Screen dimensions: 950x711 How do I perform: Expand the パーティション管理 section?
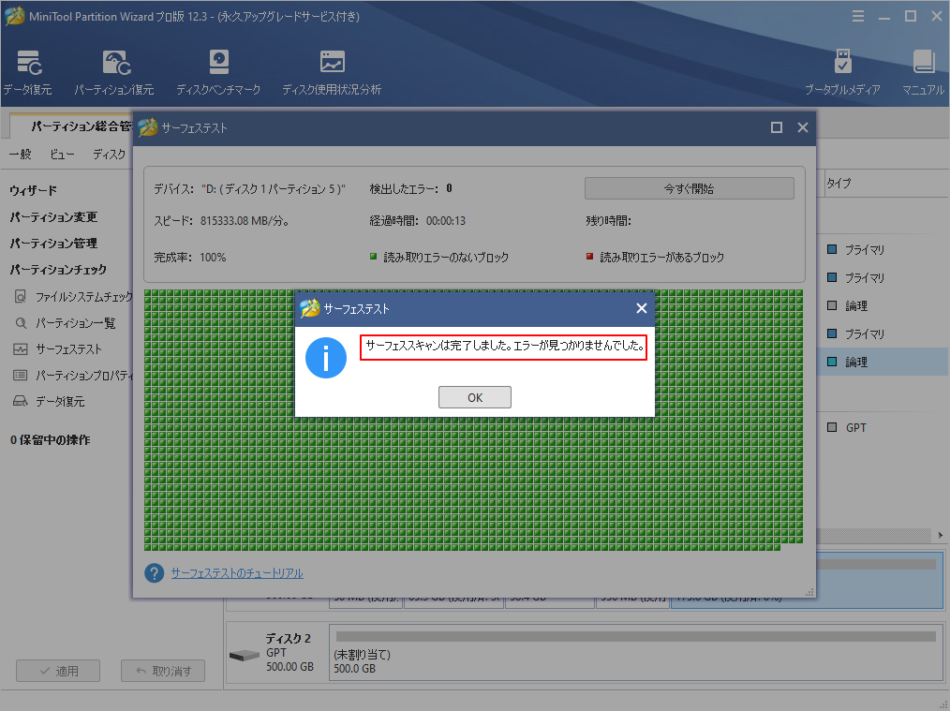[x=53, y=244]
